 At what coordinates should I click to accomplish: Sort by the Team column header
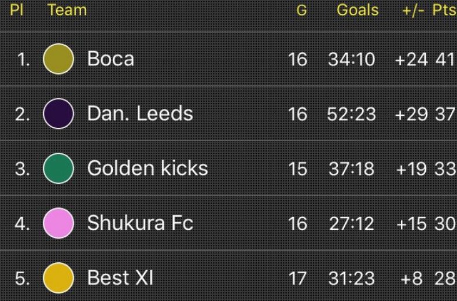67,10
